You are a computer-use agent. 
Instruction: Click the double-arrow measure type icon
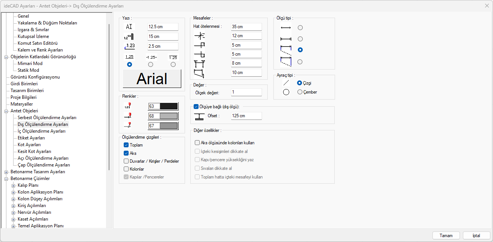285,27
